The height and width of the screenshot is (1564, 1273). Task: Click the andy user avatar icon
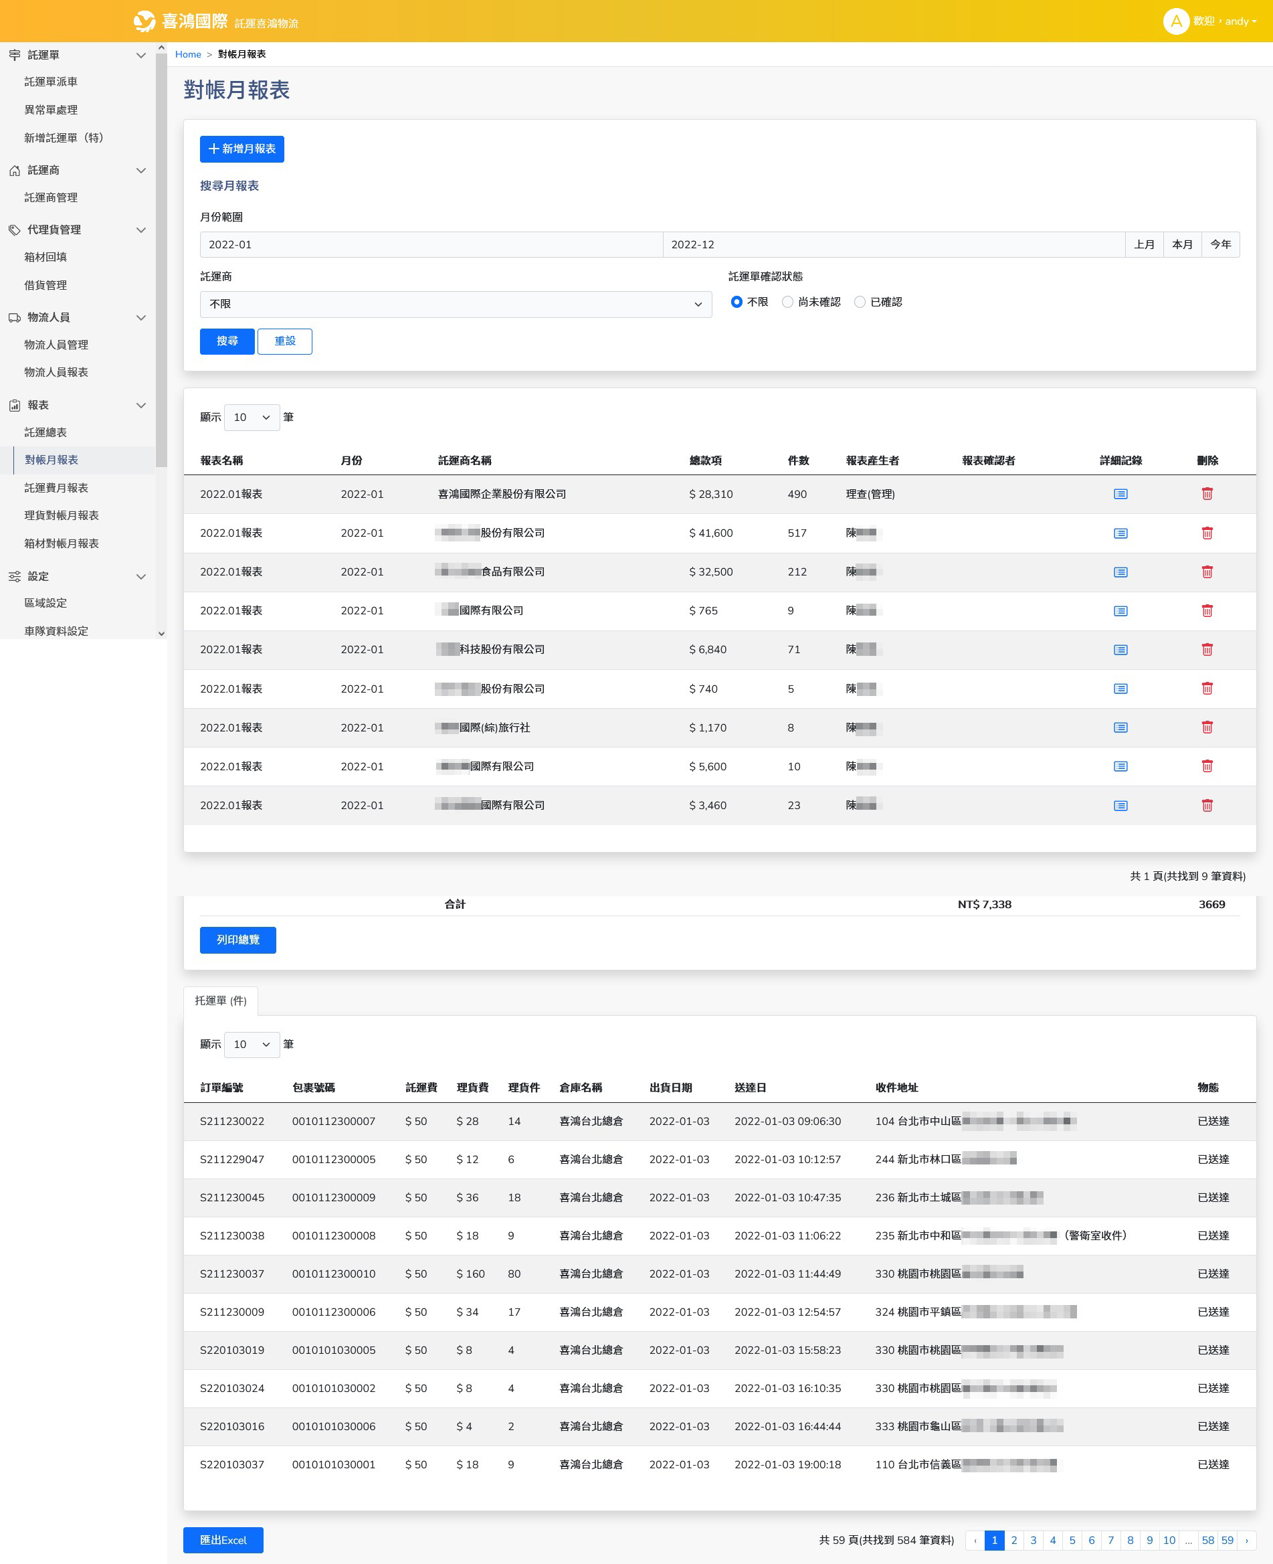[1175, 21]
